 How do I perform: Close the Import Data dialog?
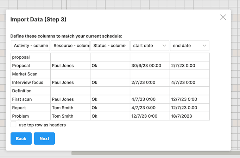[x=223, y=17]
